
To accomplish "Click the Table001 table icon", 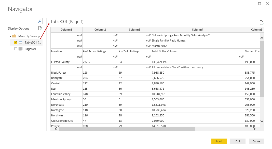I will tap(21, 42).
